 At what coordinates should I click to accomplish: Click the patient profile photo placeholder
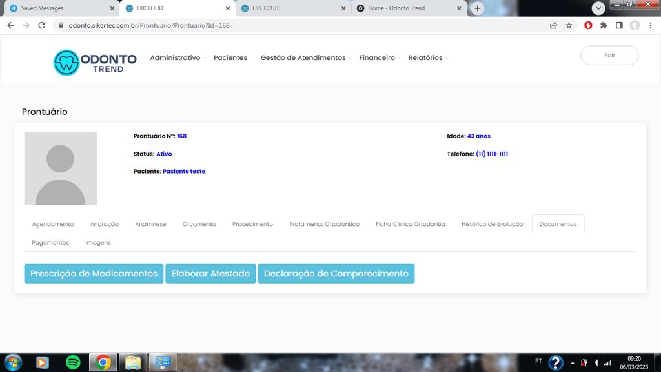point(60,169)
